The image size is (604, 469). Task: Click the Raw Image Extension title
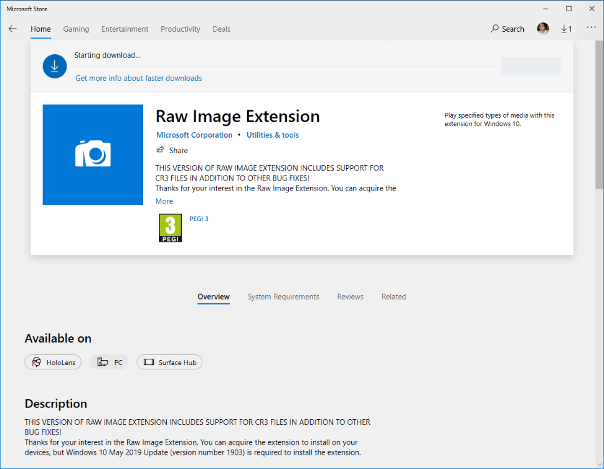pyautogui.click(x=238, y=116)
